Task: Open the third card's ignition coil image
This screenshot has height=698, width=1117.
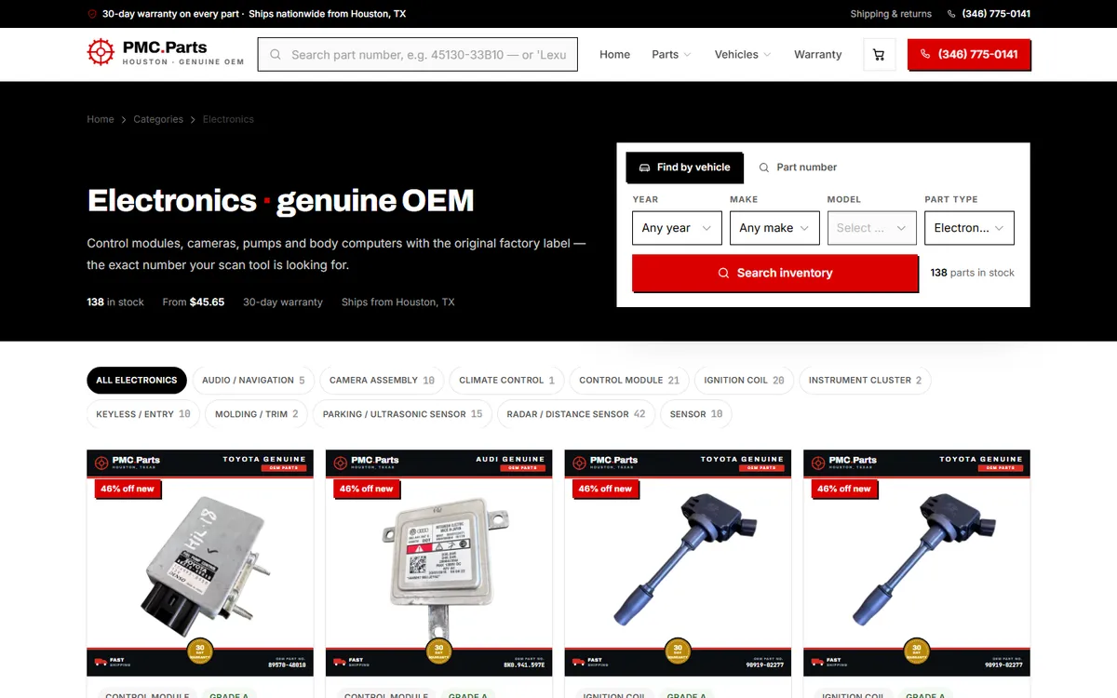Action: coord(678,562)
